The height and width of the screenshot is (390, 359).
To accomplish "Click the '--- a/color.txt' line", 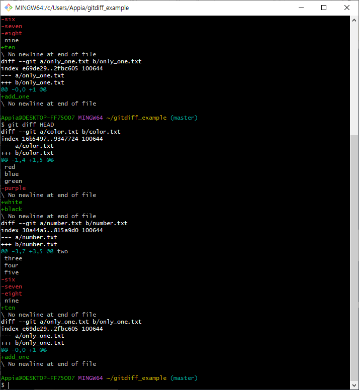I will [x=27, y=146].
